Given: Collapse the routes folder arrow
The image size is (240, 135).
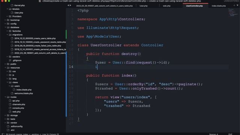Looking at the screenshot, I should 5,97.
